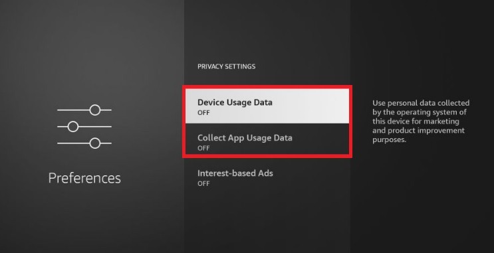This screenshot has width=494, height=253.
Task: Click the personal data description text
Action: [421, 121]
